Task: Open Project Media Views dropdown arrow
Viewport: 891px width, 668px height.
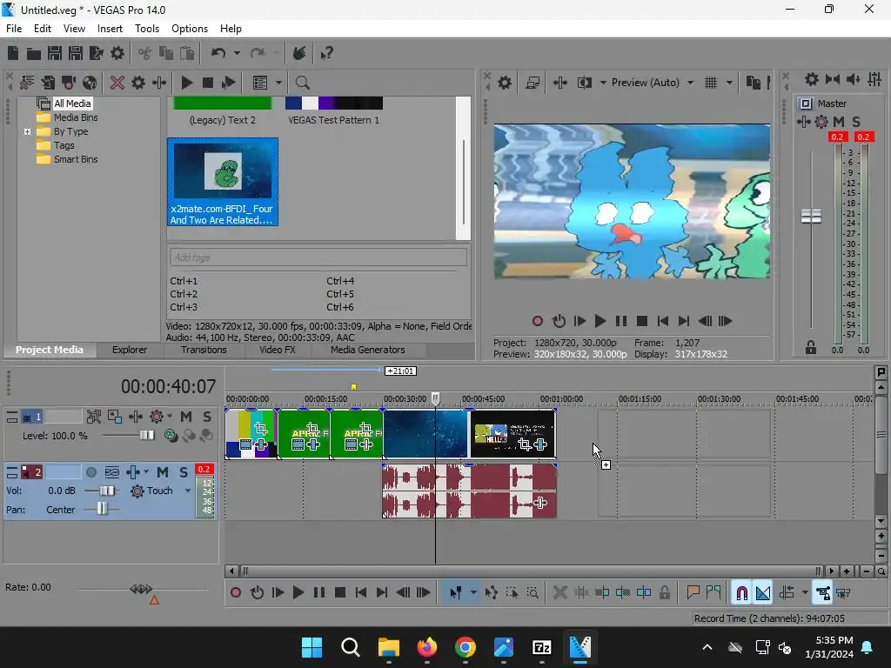Action: tap(278, 83)
